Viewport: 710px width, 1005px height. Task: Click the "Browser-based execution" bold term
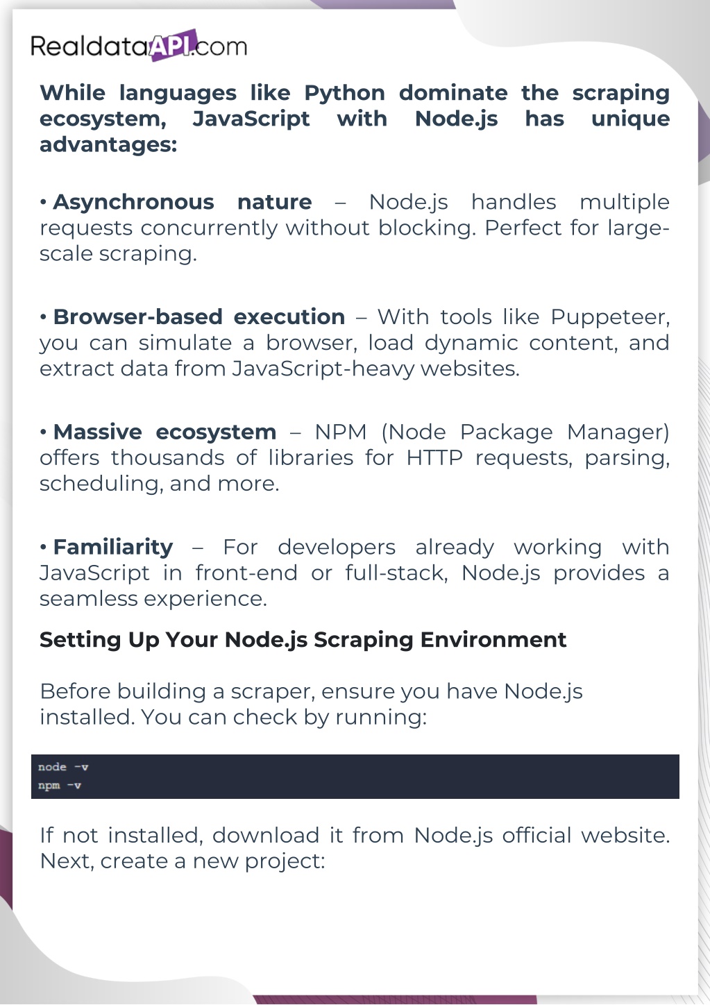[x=198, y=317]
